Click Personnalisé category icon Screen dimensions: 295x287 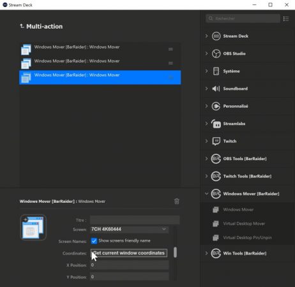216,106
